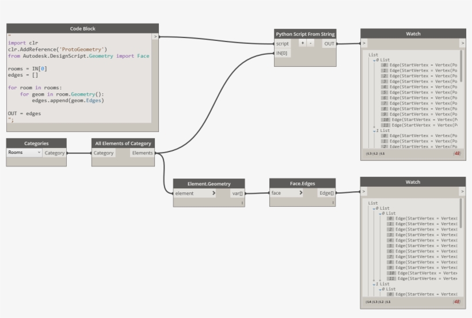Click the var[] output port on Element.Geometry
Viewport: 472px width, 318px height.
(x=238, y=194)
